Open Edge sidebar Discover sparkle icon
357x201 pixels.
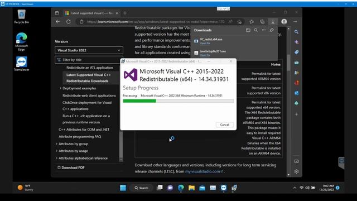296,42
